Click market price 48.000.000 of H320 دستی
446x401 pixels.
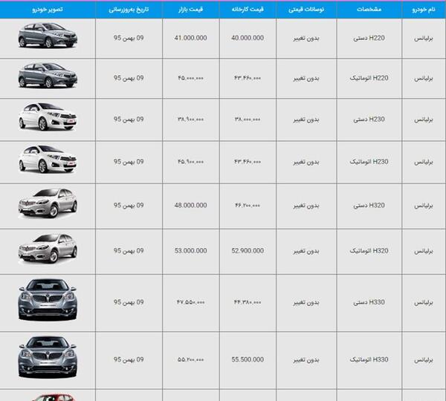click(190, 205)
